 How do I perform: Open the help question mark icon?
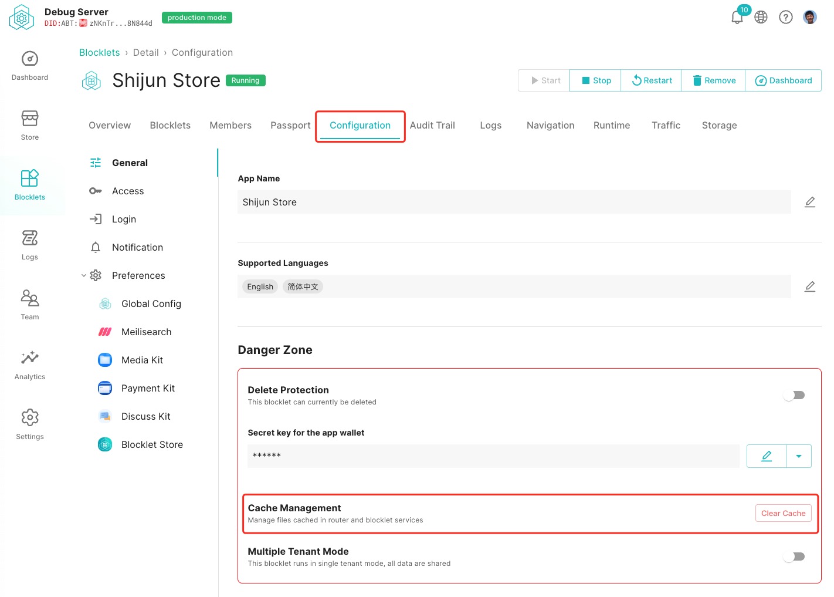pyautogui.click(x=785, y=17)
